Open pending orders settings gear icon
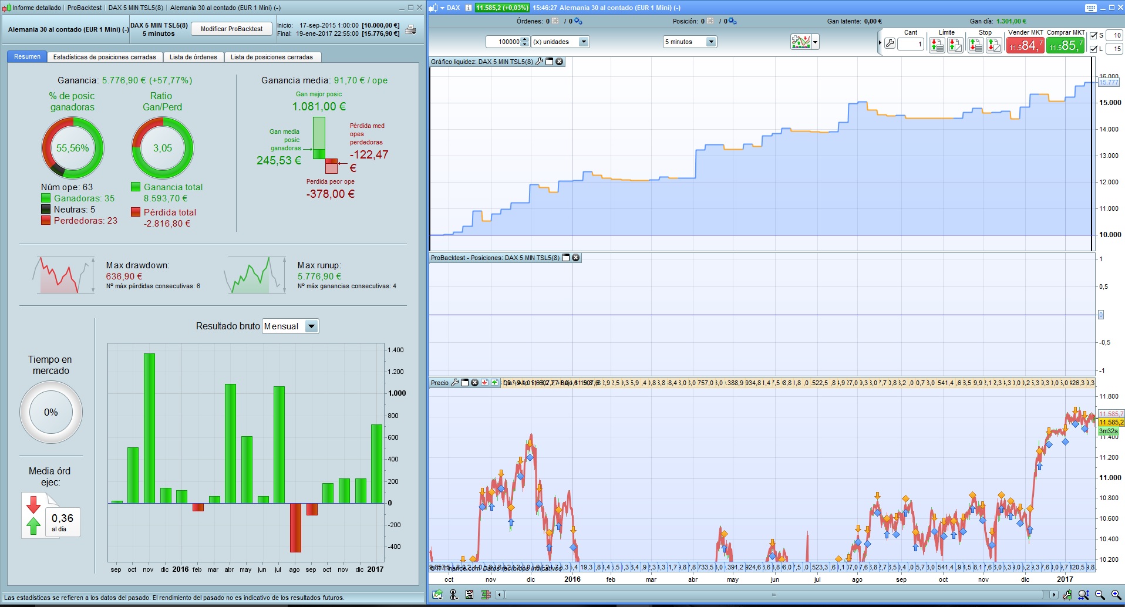This screenshot has width=1125, height=607. 578,21
